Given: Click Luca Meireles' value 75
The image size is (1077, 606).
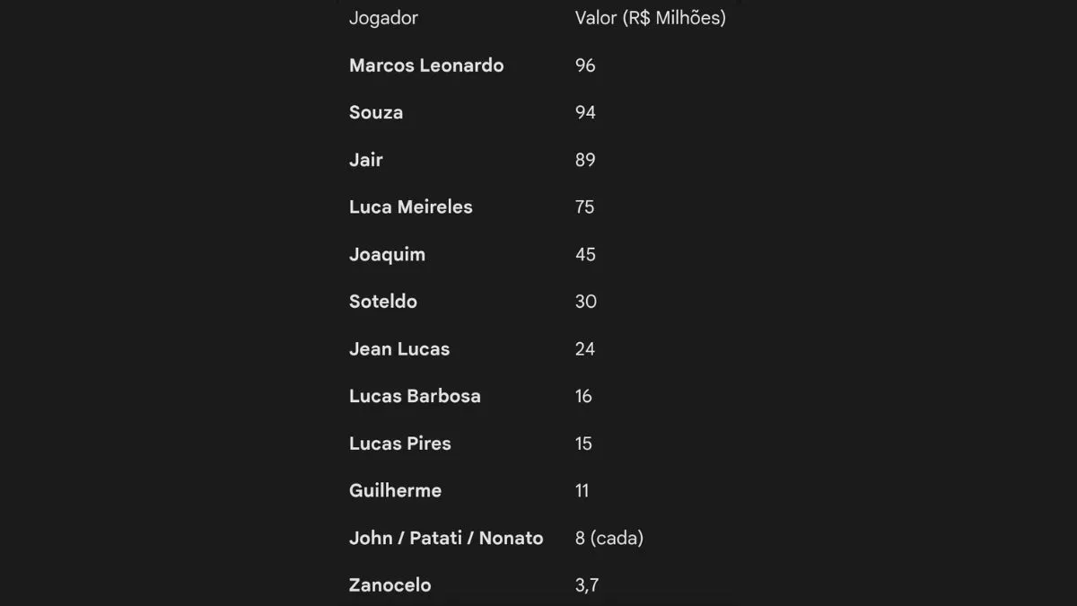Looking at the screenshot, I should pos(585,206).
